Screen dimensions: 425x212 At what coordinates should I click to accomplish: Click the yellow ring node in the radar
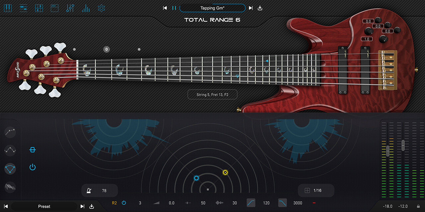pos(225,172)
